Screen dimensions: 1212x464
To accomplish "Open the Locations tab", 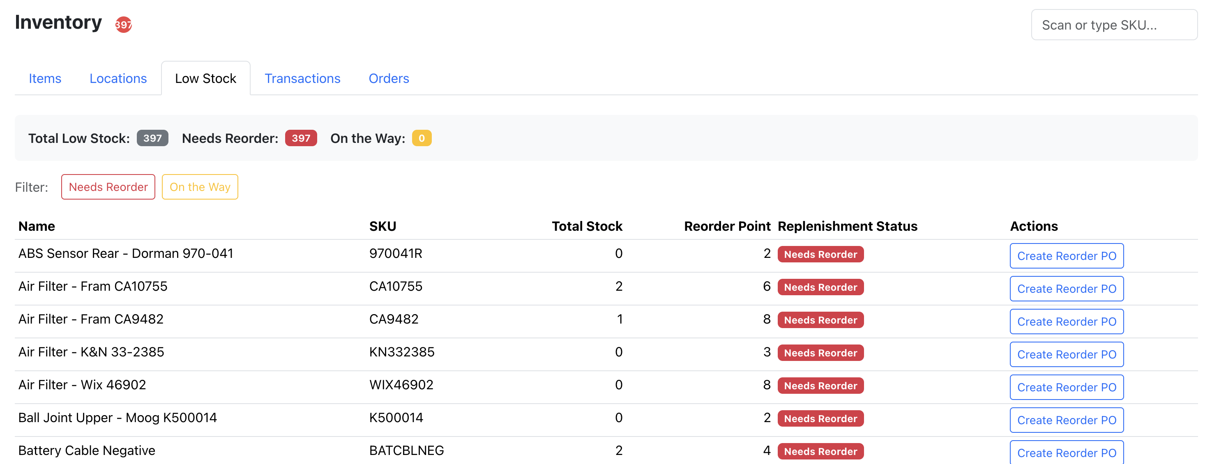I will click(118, 78).
